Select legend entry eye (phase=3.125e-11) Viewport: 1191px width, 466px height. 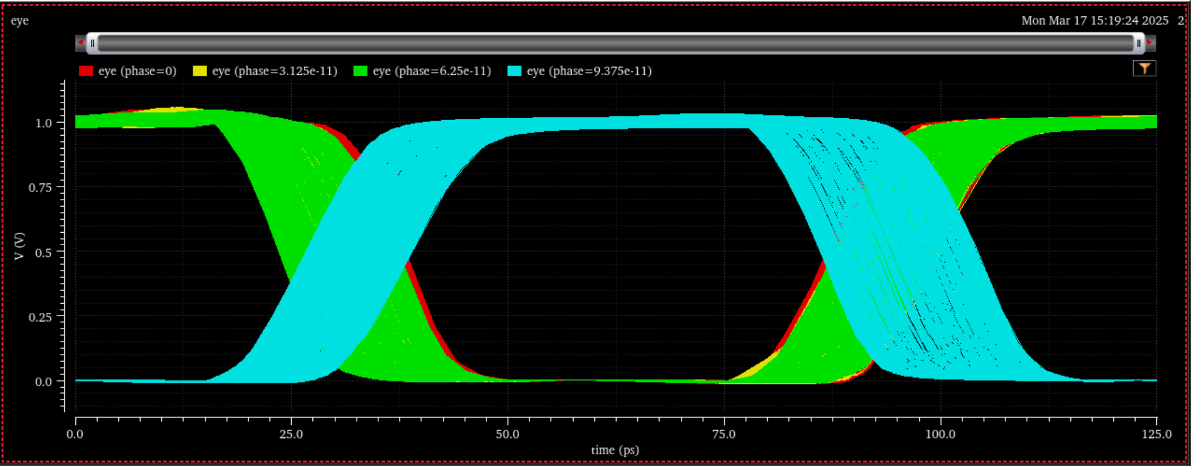point(275,71)
